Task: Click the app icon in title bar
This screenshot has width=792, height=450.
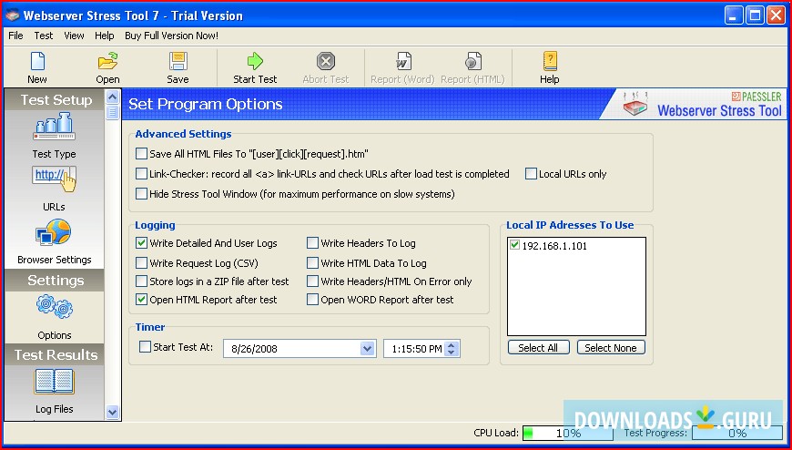Action: [x=12, y=15]
